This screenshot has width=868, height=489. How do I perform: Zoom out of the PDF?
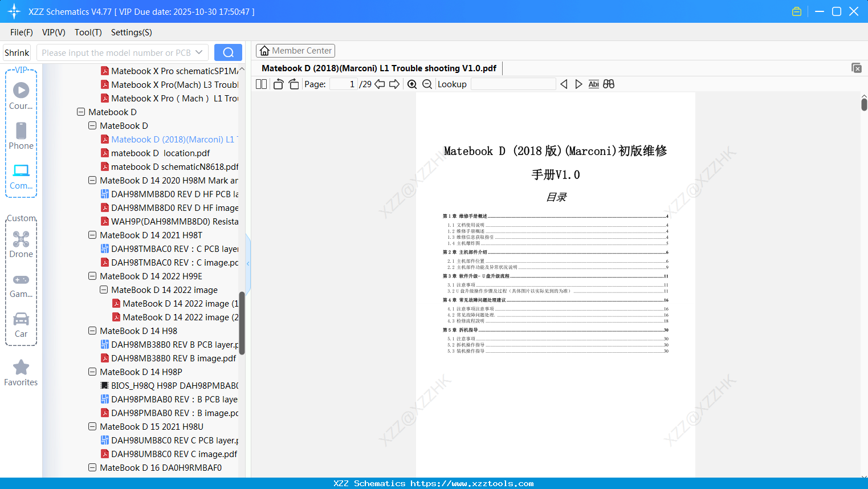427,84
